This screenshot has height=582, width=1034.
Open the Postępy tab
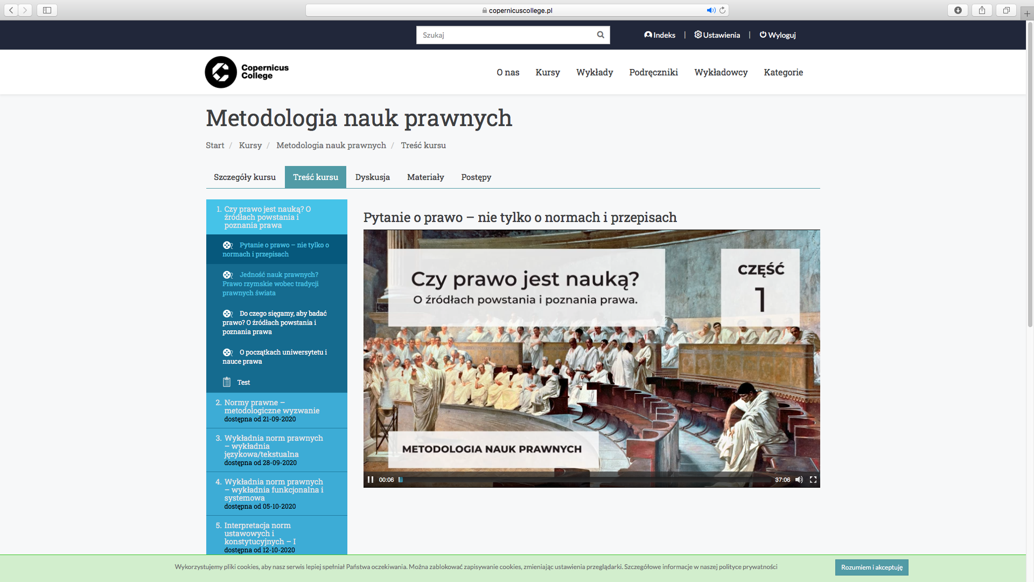pos(476,177)
